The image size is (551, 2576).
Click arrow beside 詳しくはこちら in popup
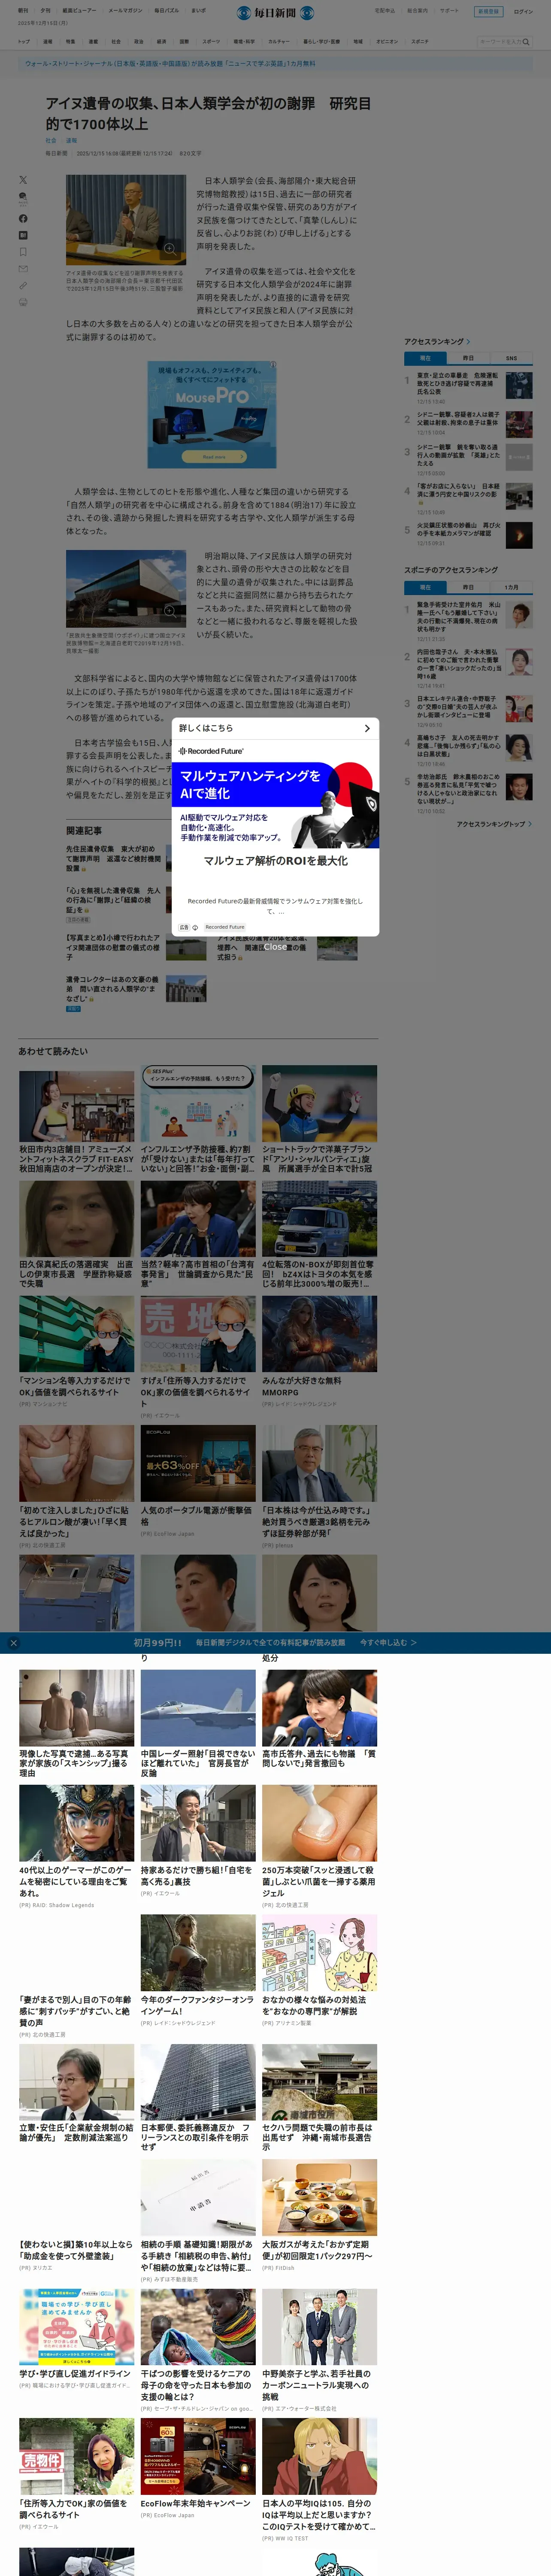(x=367, y=728)
